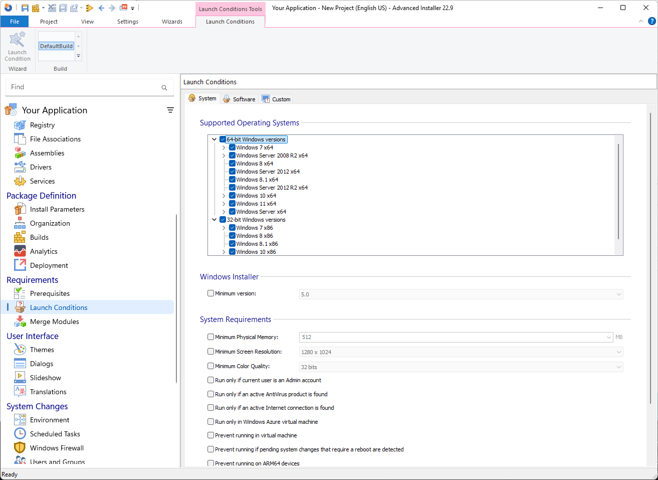Collapse the 64-bit Windows versions node
The image size is (658, 480).
[214, 139]
